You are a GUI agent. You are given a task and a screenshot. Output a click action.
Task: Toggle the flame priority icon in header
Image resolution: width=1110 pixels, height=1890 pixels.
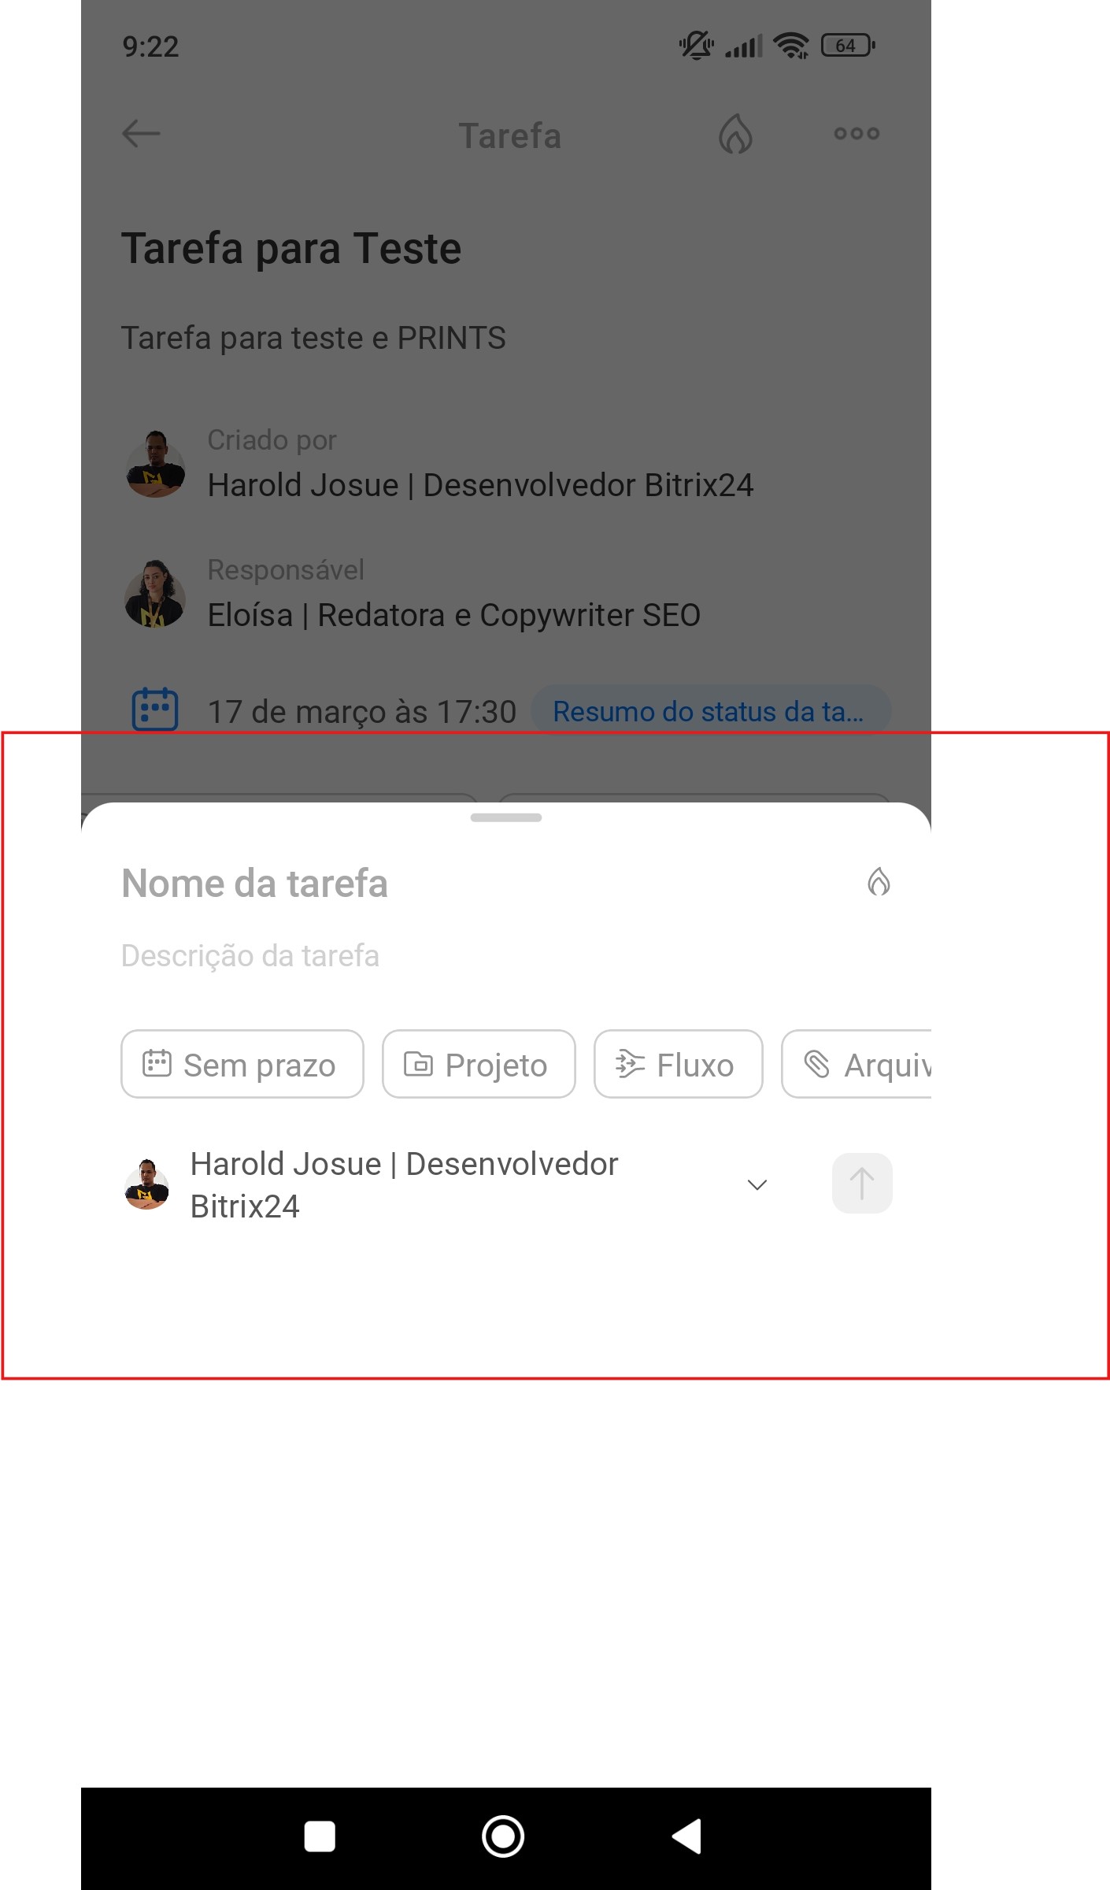click(735, 134)
